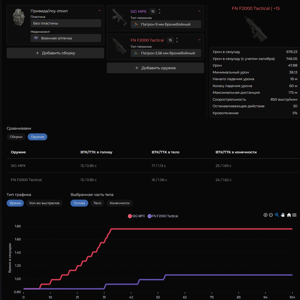Image resolution: width=300 pixels, height=300 pixels.
Task: Switch comparison to Оружие
Action: [37, 137]
